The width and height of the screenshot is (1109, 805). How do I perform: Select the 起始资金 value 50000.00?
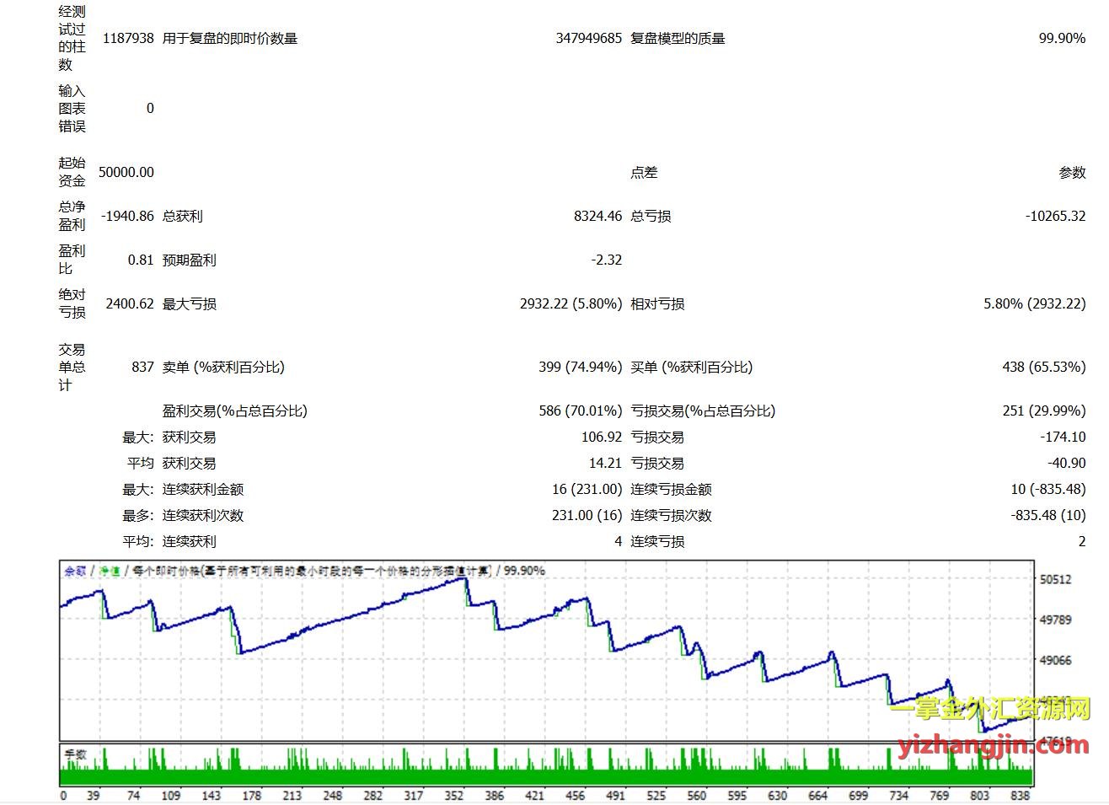pyautogui.click(x=126, y=172)
